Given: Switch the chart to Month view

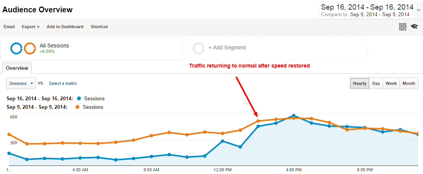Looking at the screenshot, I should 409,83.
